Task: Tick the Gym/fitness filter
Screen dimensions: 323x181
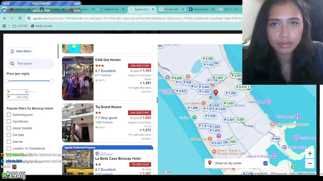Action: pos(9,121)
